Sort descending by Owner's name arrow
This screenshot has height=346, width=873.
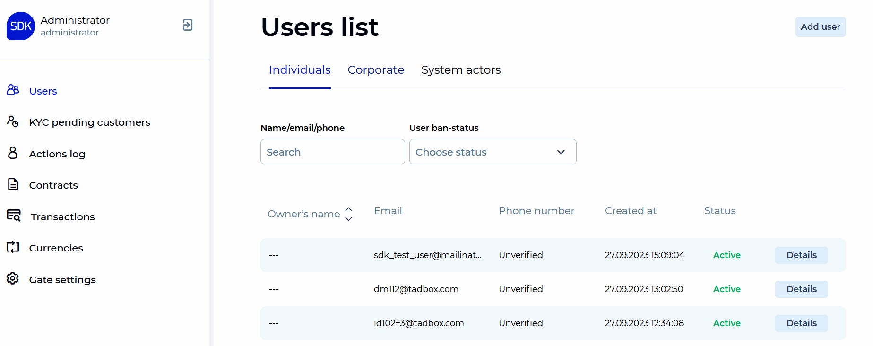349,219
